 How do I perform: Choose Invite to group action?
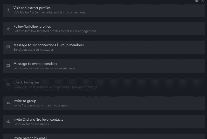point(104,103)
